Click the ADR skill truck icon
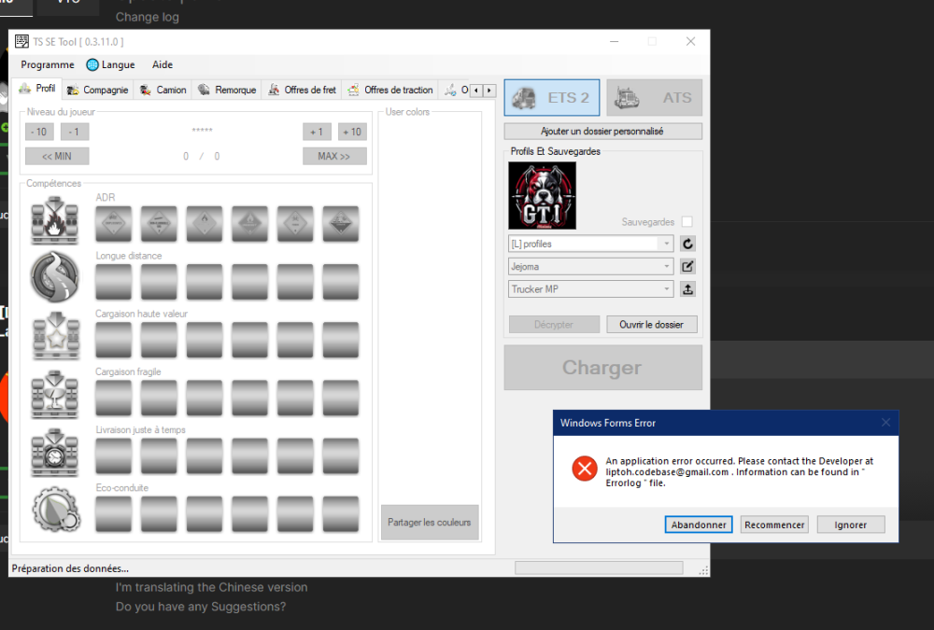 point(55,220)
